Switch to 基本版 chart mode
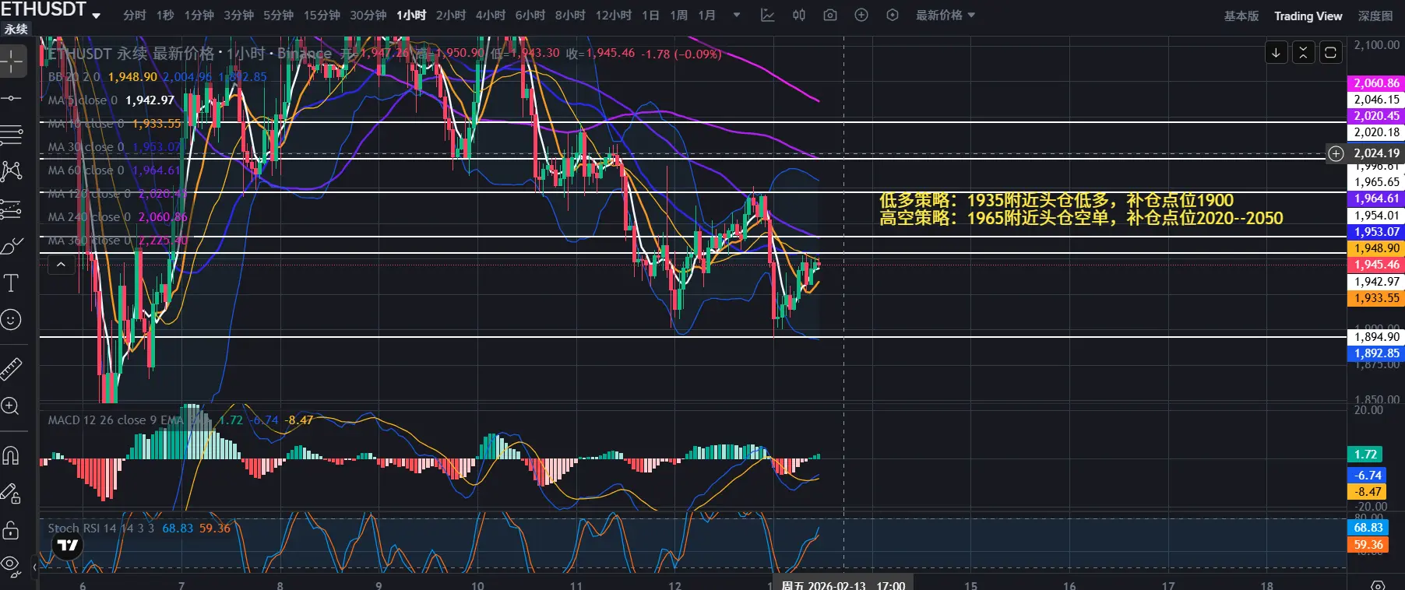1405x590 pixels. click(x=1241, y=16)
